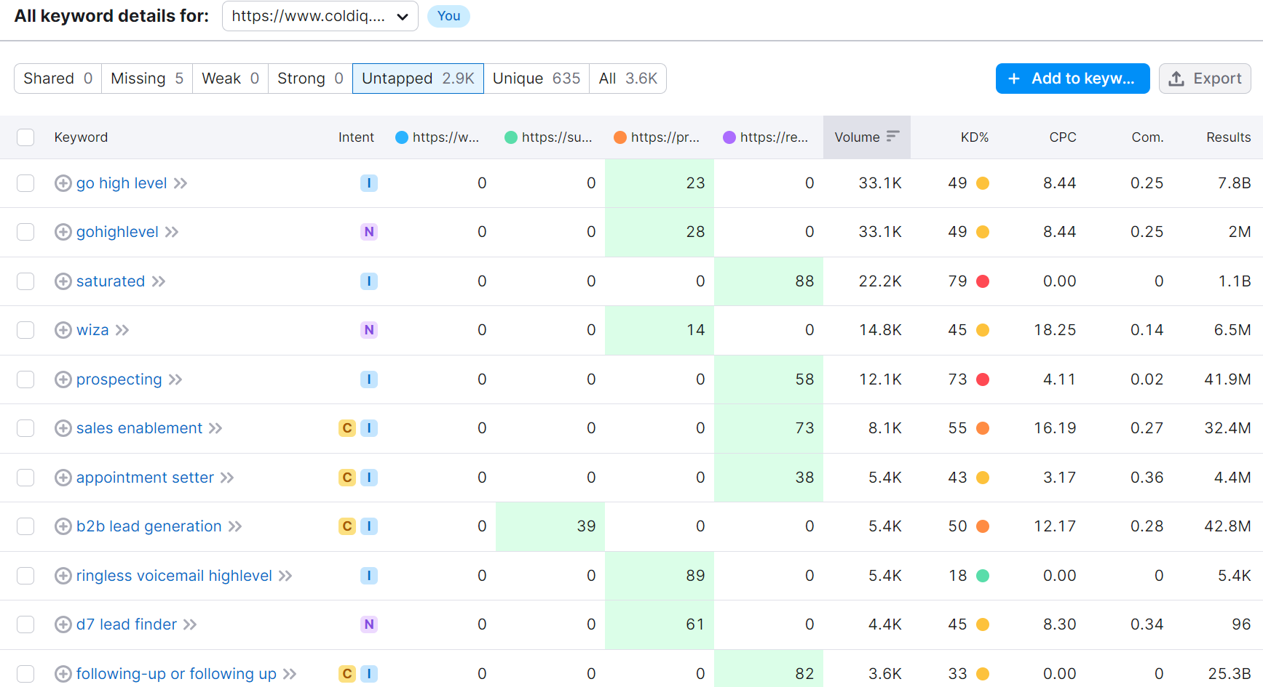Open double-arrow details for 'wiza'

tap(122, 330)
